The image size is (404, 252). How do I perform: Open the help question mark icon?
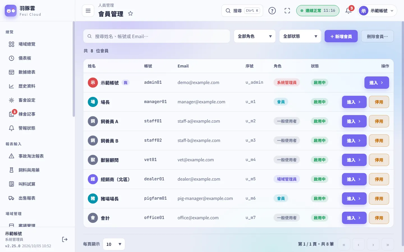coord(272,11)
